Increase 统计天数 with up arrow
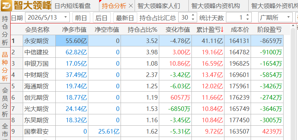This screenshot has height=140, width=298. pyautogui.click(x=248, y=15)
